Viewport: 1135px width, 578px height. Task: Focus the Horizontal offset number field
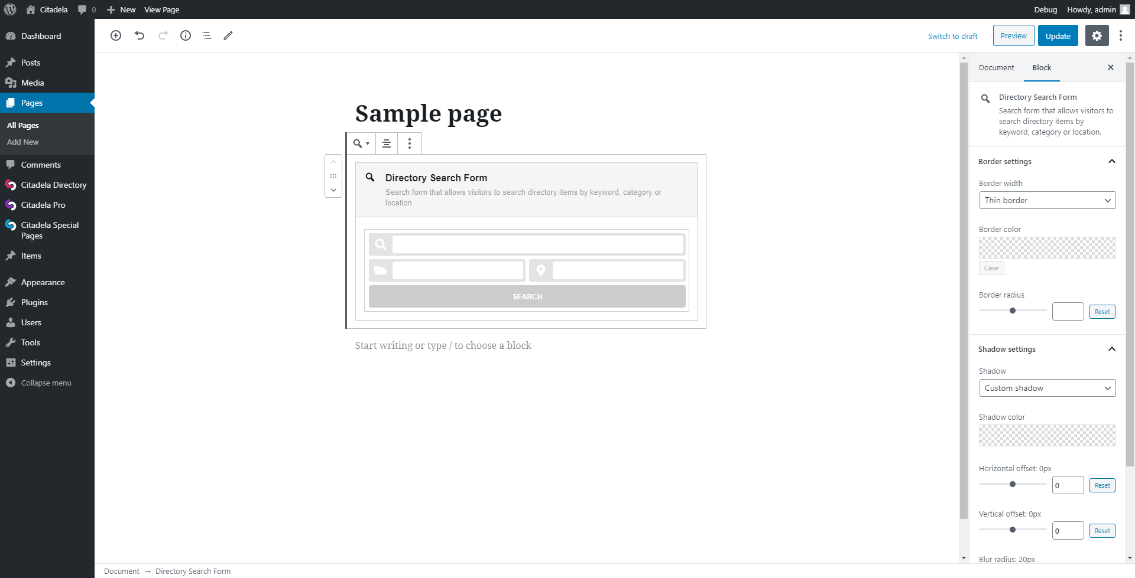coord(1068,485)
